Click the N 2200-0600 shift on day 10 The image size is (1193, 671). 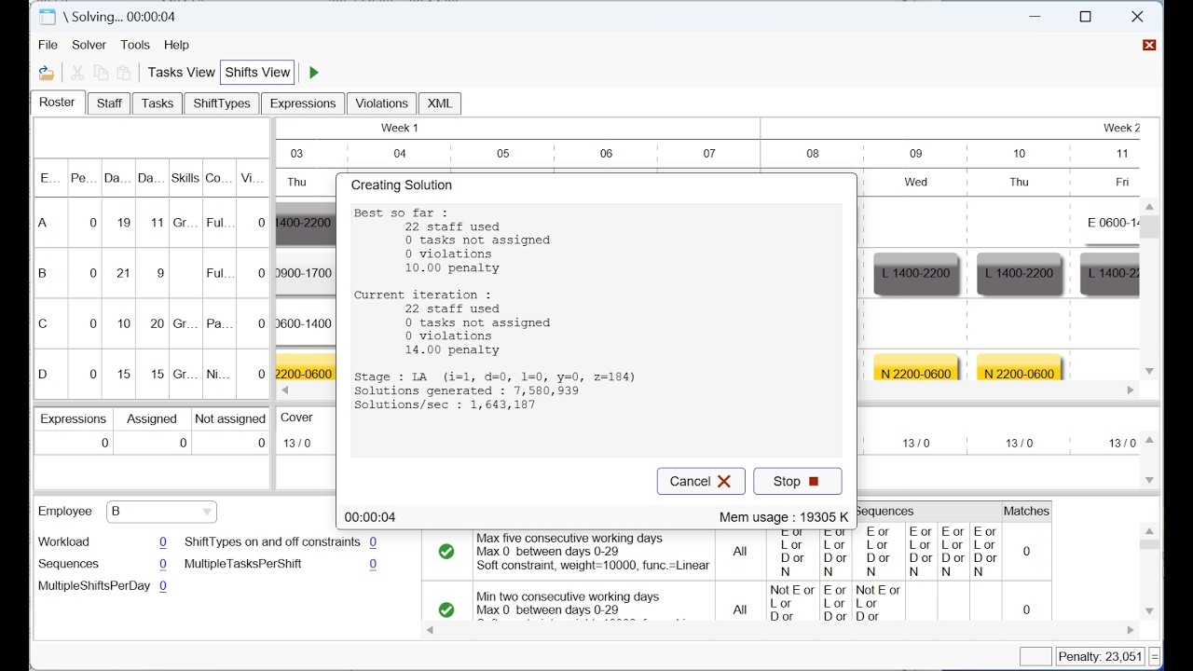(x=1020, y=367)
